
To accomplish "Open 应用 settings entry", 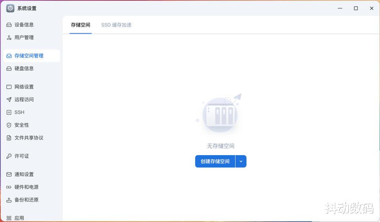I will pyautogui.click(x=32, y=218).
